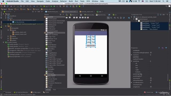171x96 pixels.
Task: Select the Design editor tab
Action: 48,90
